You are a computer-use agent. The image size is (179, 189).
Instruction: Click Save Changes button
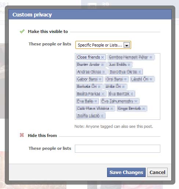(x=126, y=172)
